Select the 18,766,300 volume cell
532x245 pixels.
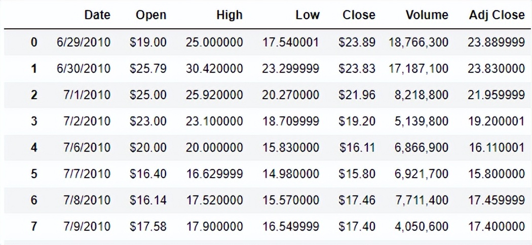click(x=418, y=43)
